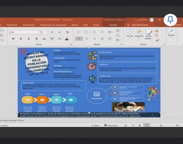Open the Presentación con diapositivas tab
This screenshot has width=183, height=144.
click(x=53, y=25)
